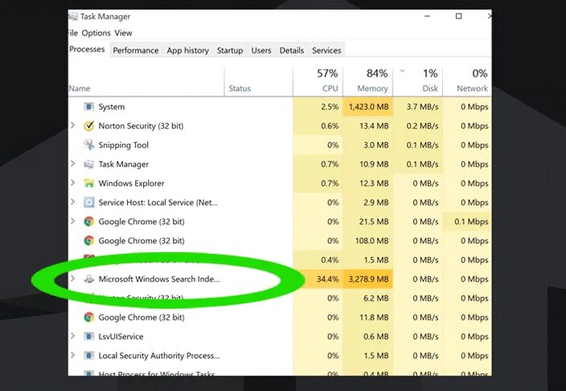Viewport: 566px width, 391px height.
Task: Click the 1,423.0 MB memory cell
Action: (368, 107)
